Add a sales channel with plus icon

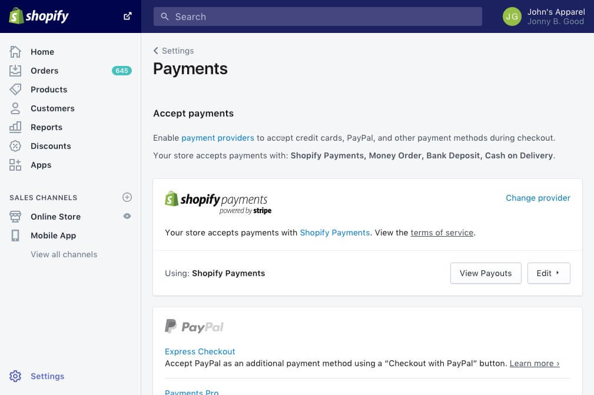coord(127,197)
